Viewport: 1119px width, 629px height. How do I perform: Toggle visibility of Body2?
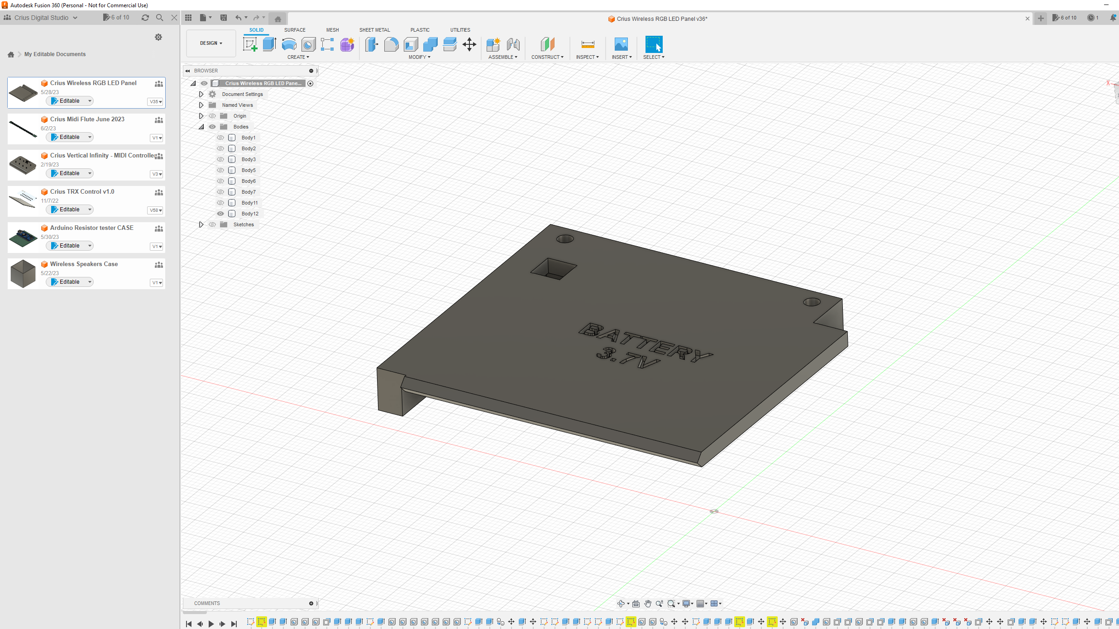pyautogui.click(x=220, y=148)
